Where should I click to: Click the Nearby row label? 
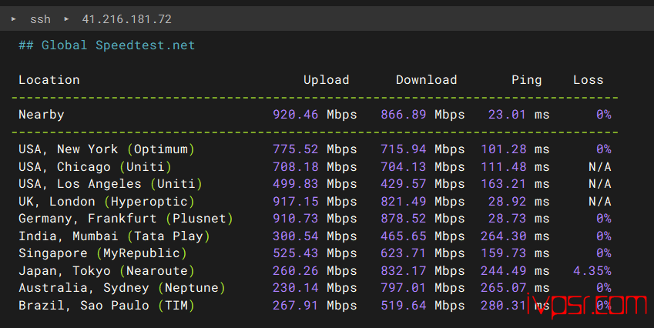click(42, 115)
